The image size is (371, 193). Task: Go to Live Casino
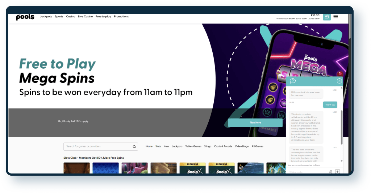(86, 17)
